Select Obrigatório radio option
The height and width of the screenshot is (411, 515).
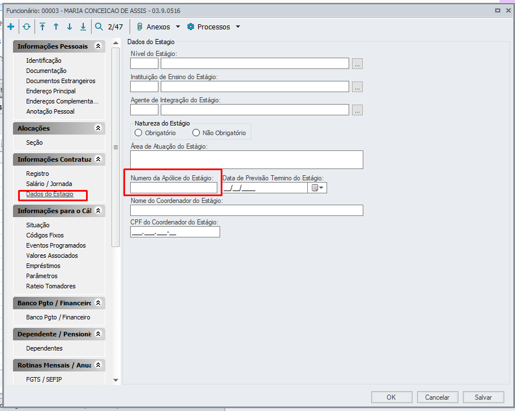pyautogui.click(x=138, y=133)
